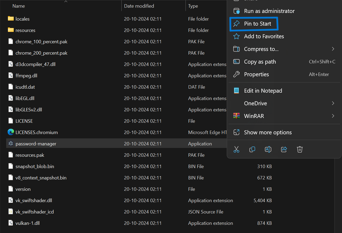Click the vulkan-1.dll file icon

pos(11,223)
